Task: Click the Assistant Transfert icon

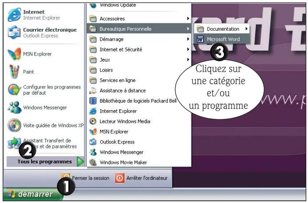Action: pyautogui.click(x=14, y=143)
